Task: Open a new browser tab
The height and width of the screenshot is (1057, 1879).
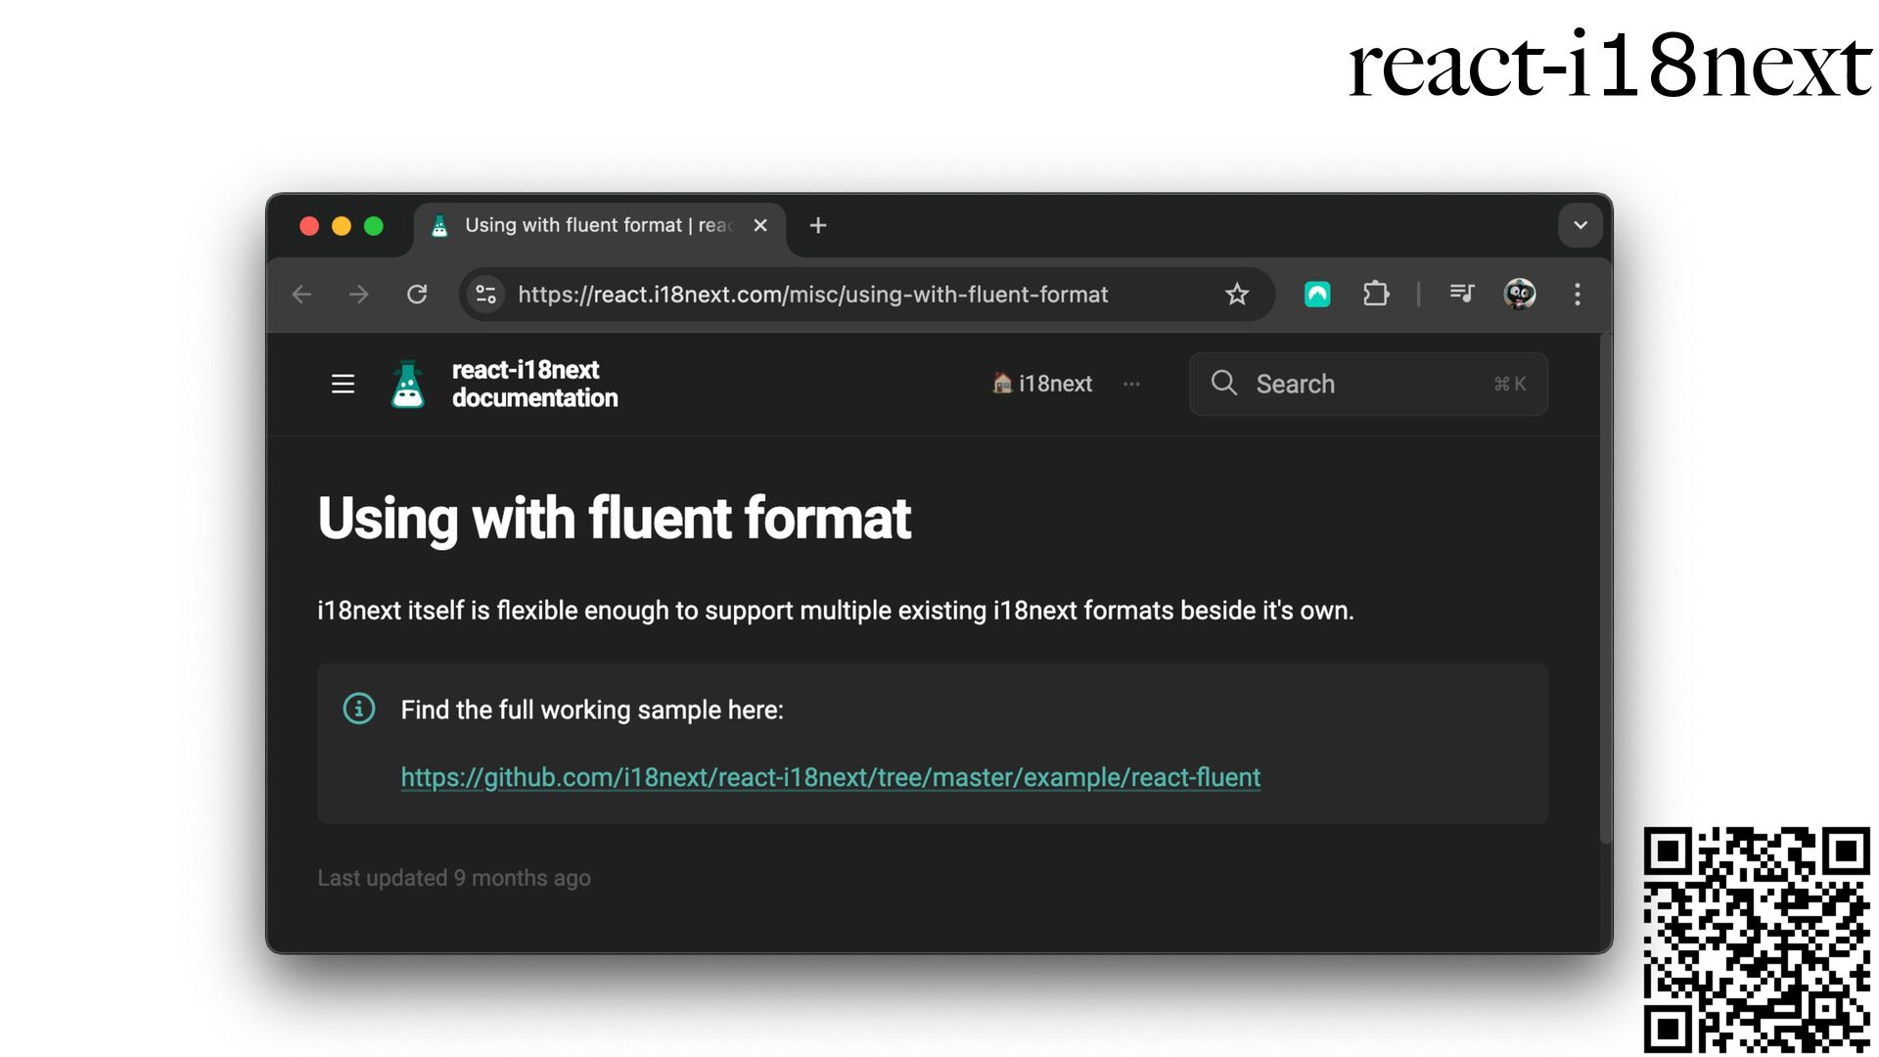Action: (818, 226)
